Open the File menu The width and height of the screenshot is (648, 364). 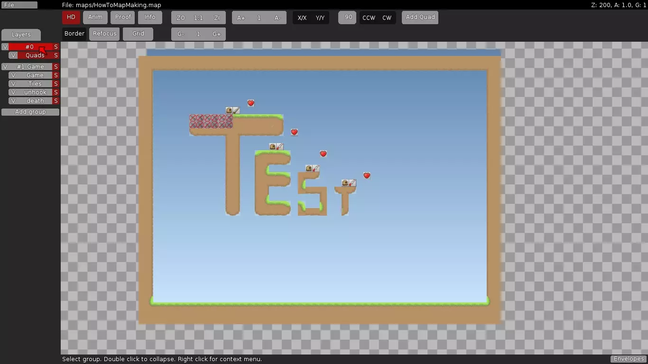(19, 5)
